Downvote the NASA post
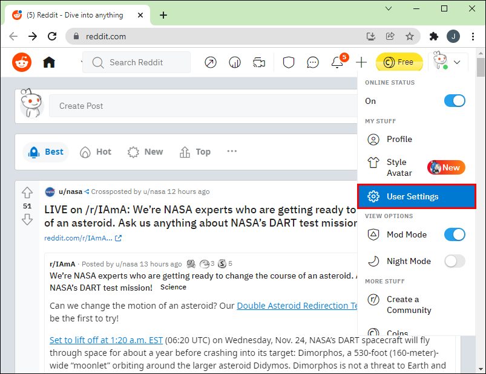 pyautogui.click(x=27, y=219)
